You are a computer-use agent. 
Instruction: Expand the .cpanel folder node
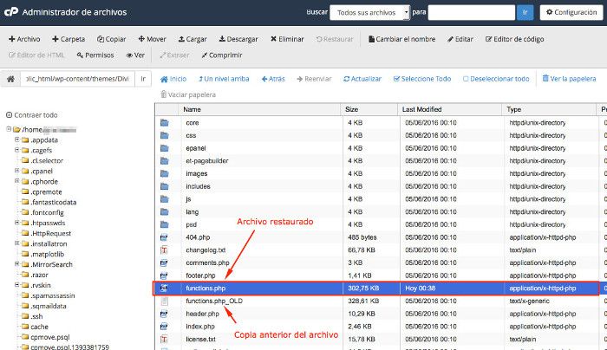[17, 170]
